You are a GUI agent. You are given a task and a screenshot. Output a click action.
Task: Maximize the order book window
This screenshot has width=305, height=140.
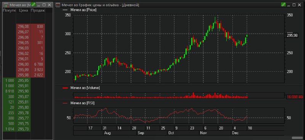pyautogui.click(x=44, y=5)
